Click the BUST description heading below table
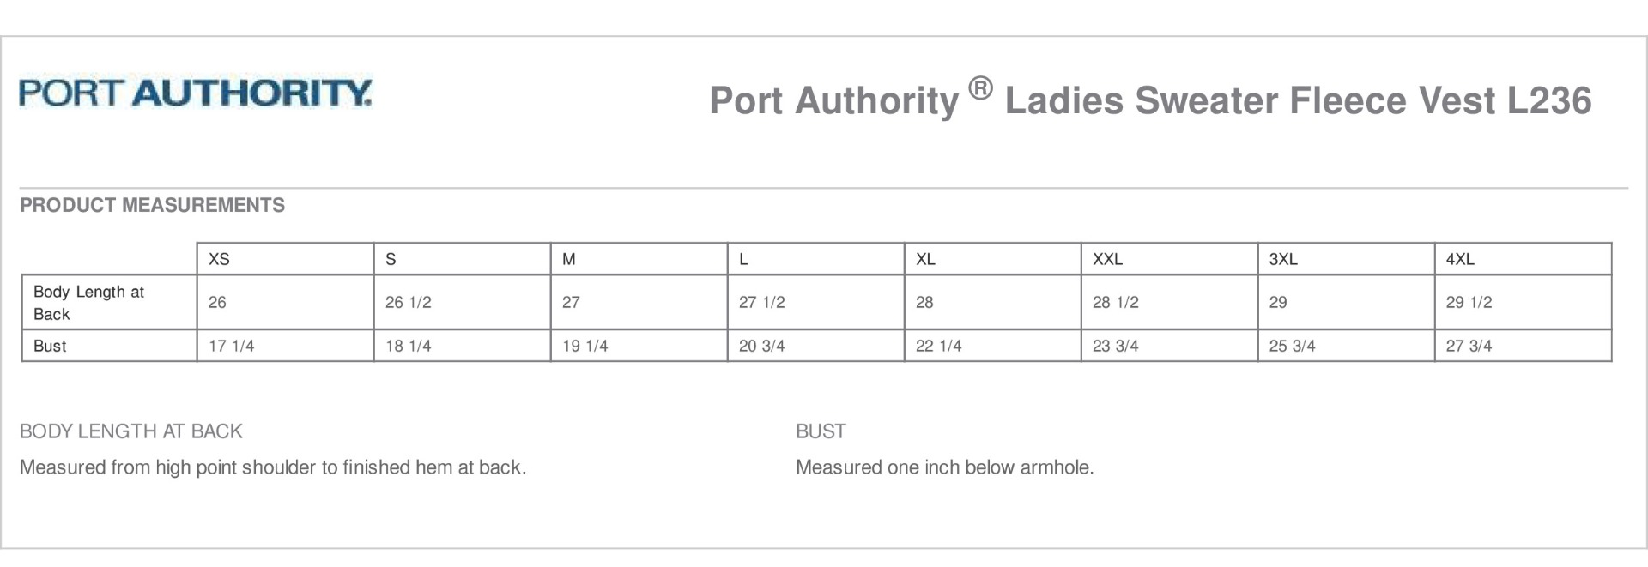1648x567 pixels. tap(821, 431)
